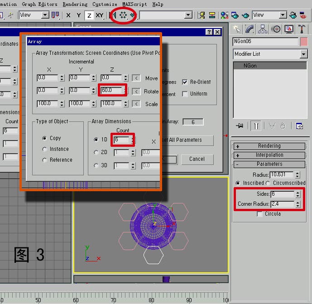Click the Use Pivot Point Center flyout icon

pos(55,15)
